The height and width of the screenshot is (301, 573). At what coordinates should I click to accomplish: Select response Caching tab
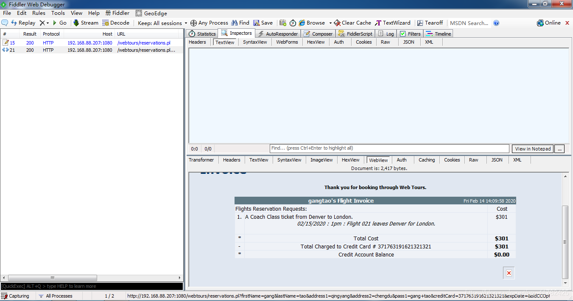point(427,160)
